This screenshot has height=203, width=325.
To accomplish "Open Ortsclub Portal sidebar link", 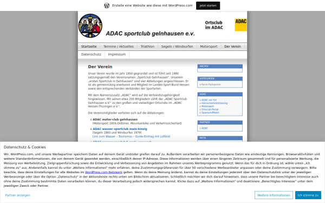I will tap(210, 109).
